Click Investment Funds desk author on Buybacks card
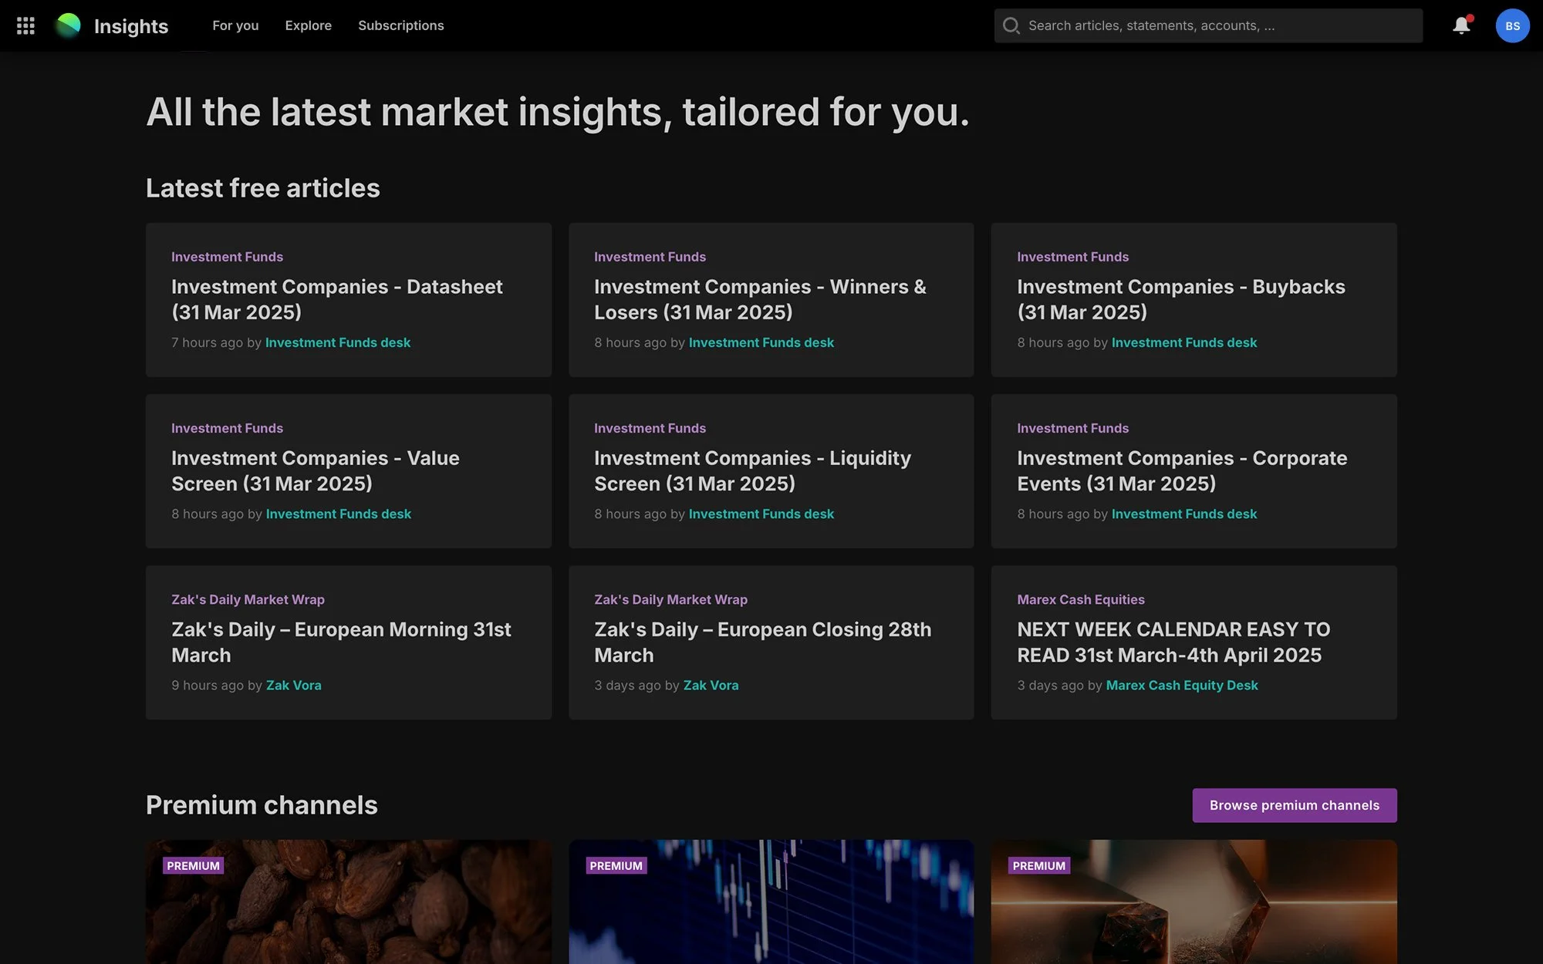 pos(1184,342)
